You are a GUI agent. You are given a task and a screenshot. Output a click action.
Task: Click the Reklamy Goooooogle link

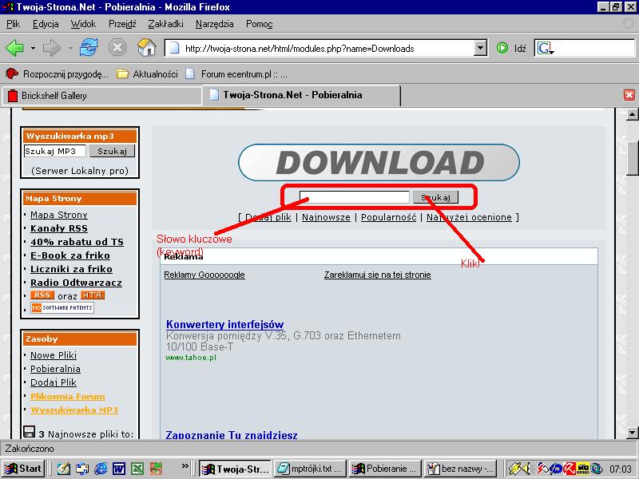204,275
